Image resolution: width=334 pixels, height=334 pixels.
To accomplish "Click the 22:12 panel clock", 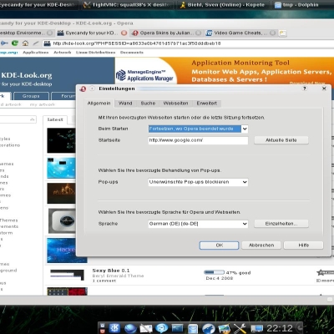I will point(280,328).
